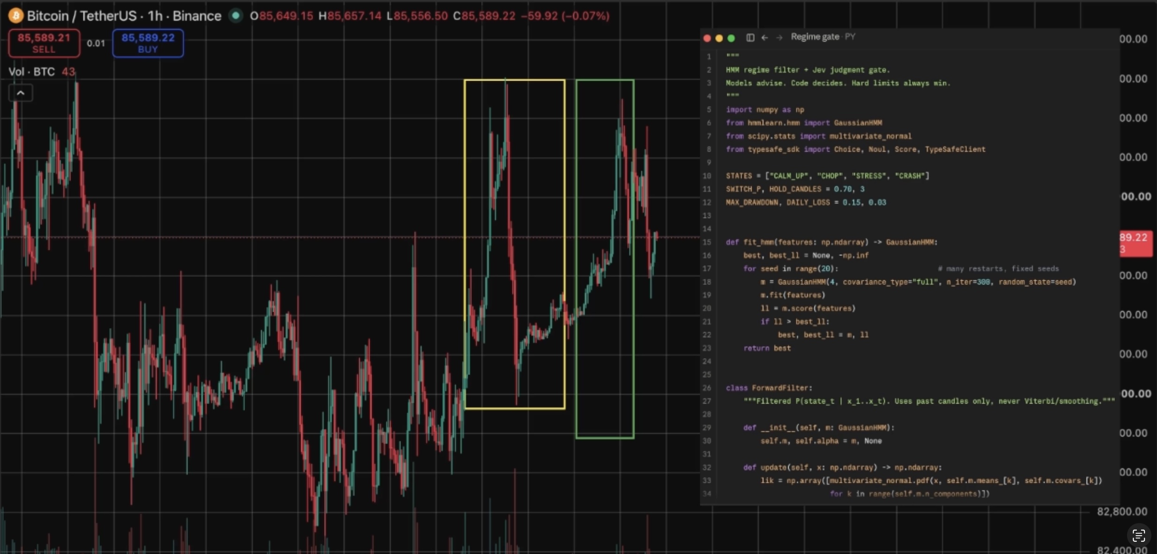Viewport: 1157px width, 554px height.
Task: Click the 'def fit_hmm' code line
Action: (831, 242)
